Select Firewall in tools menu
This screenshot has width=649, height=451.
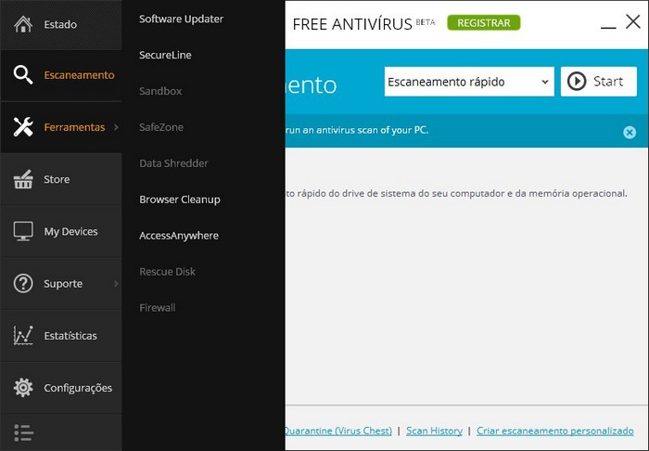158,308
